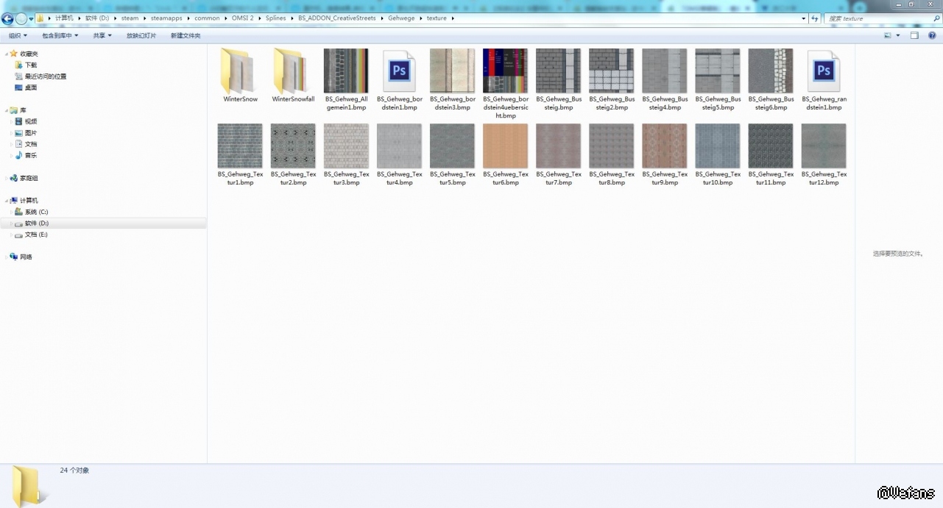
Task: Select the orange BS_Gehweg_Textur6.bmp thumbnail
Action: click(505, 146)
